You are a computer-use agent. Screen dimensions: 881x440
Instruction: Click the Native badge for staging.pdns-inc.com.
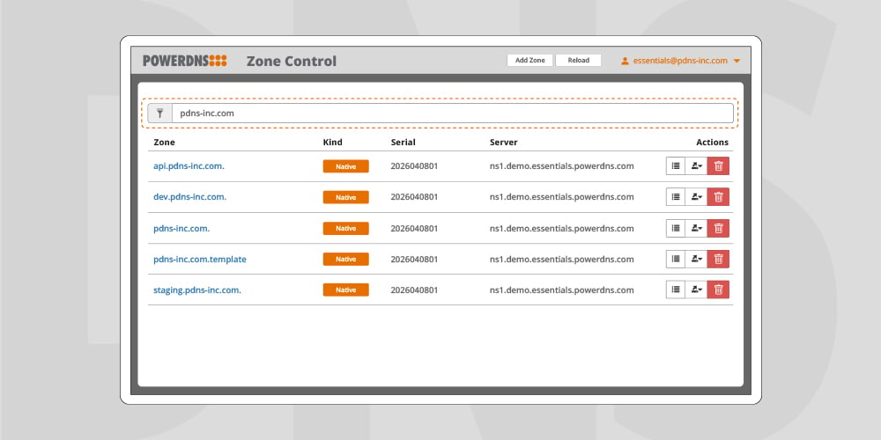coord(345,290)
